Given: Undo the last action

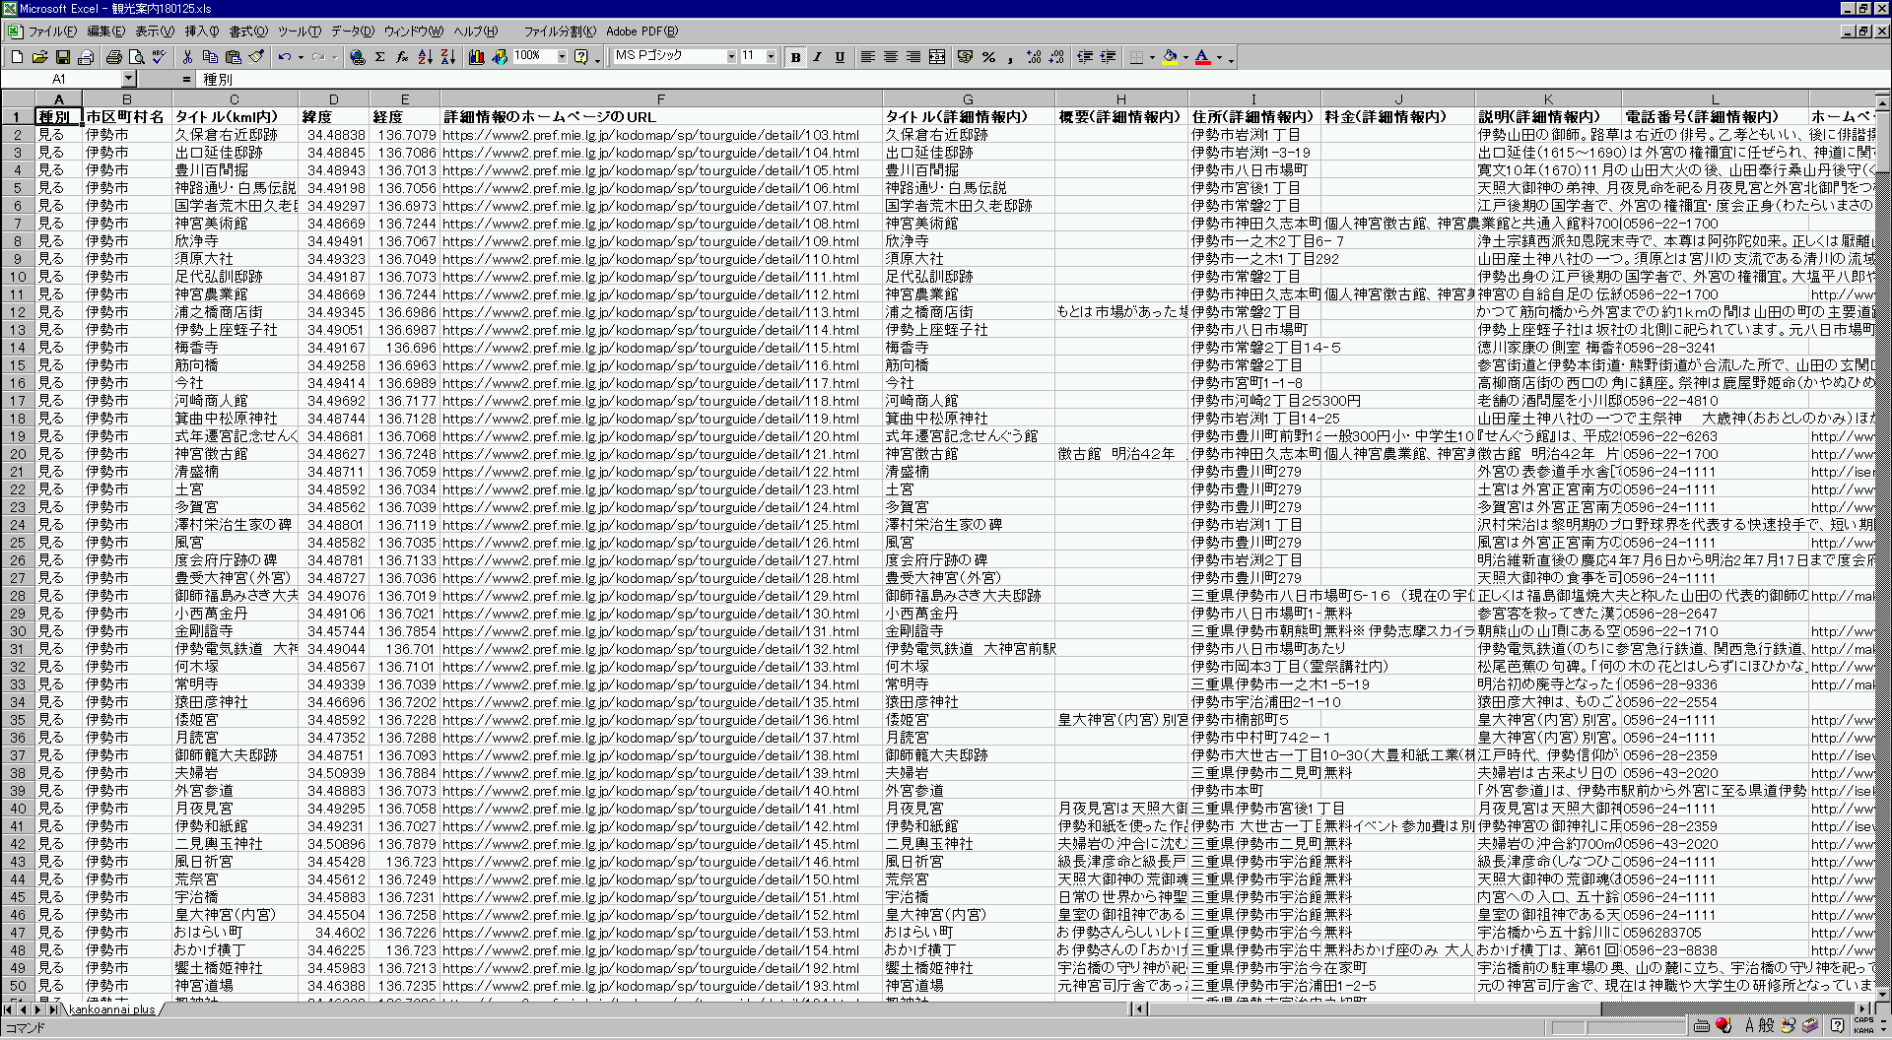Looking at the screenshot, I should (x=285, y=57).
